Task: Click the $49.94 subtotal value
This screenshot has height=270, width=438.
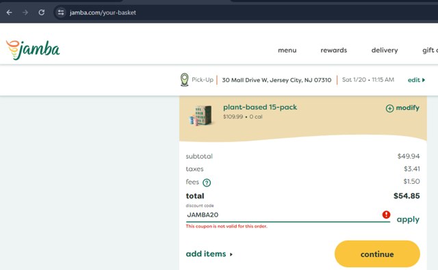Action: (409, 157)
